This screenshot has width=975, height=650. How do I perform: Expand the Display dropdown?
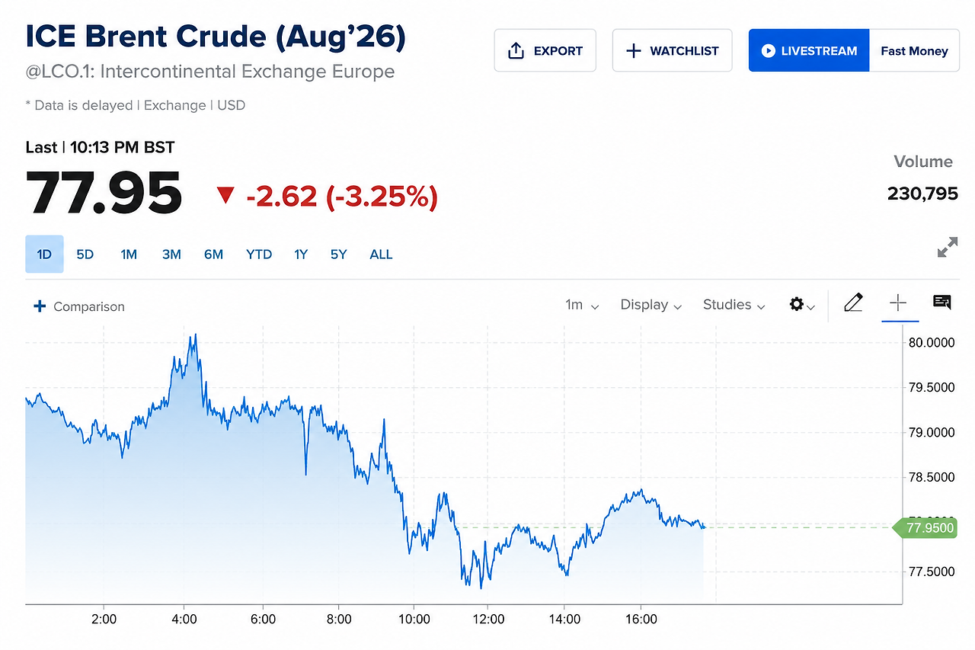tap(651, 305)
